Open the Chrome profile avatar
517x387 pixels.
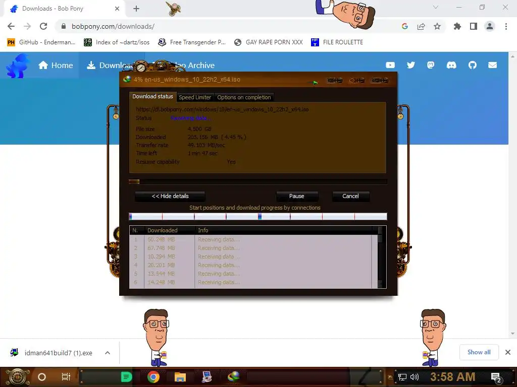point(490,26)
